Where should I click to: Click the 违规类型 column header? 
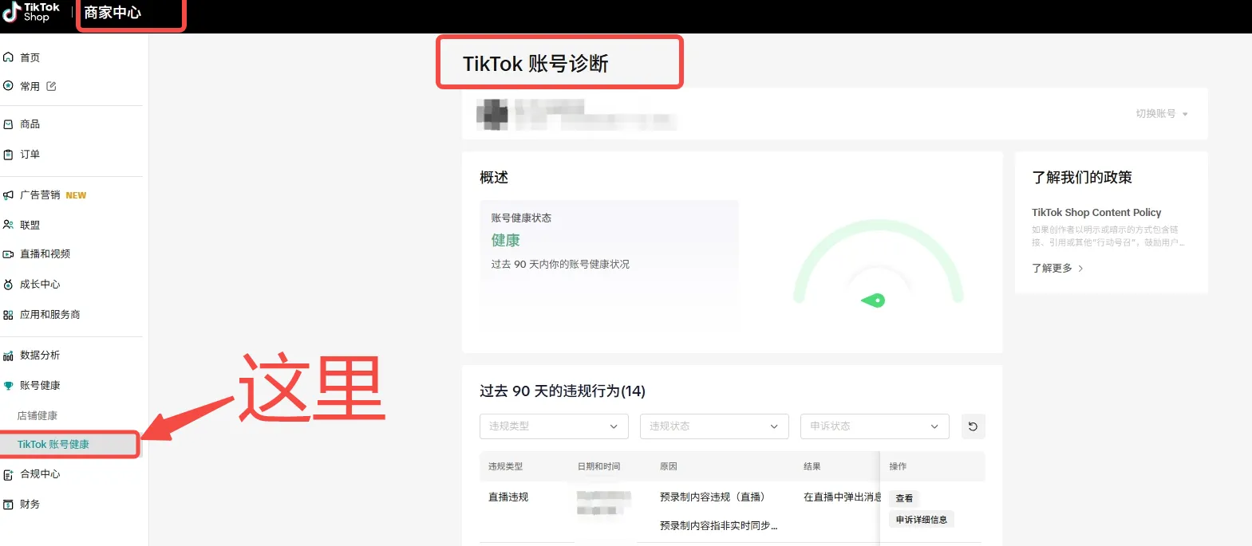coord(505,466)
